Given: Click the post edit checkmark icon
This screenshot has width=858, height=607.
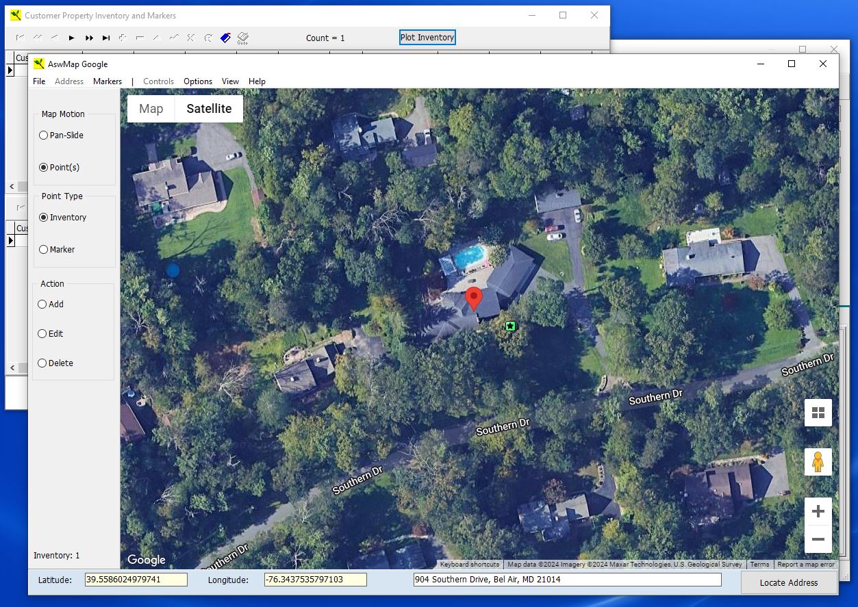Looking at the screenshot, I should pyautogui.click(x=174, y=38).
